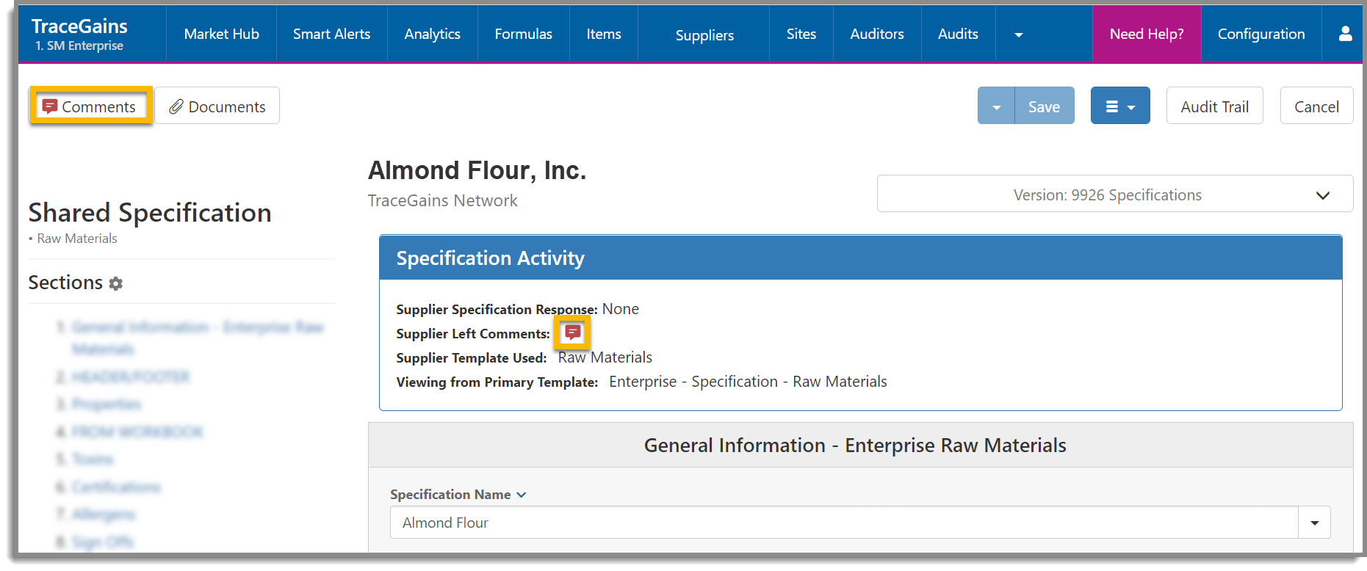Open the hamburger list actions menu
This screenshot has width=1367, height=571.
[1120, 106]
